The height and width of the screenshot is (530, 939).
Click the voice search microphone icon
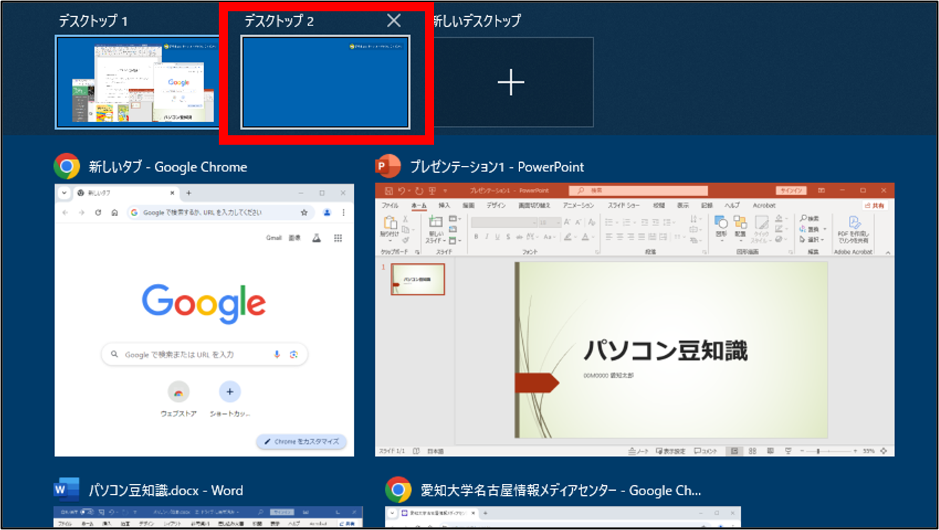tap(277, 355)
